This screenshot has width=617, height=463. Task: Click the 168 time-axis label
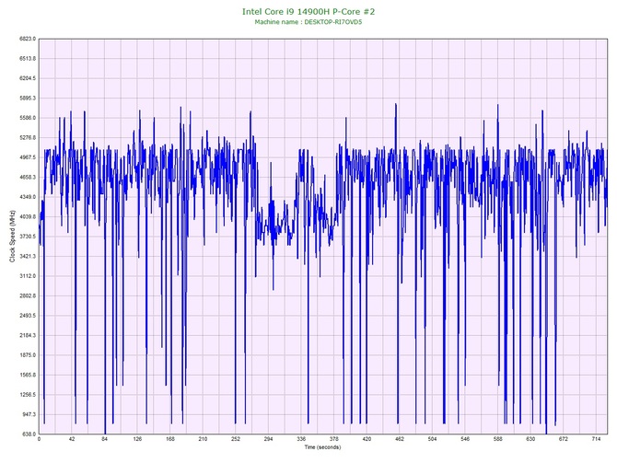pos(170,439)
